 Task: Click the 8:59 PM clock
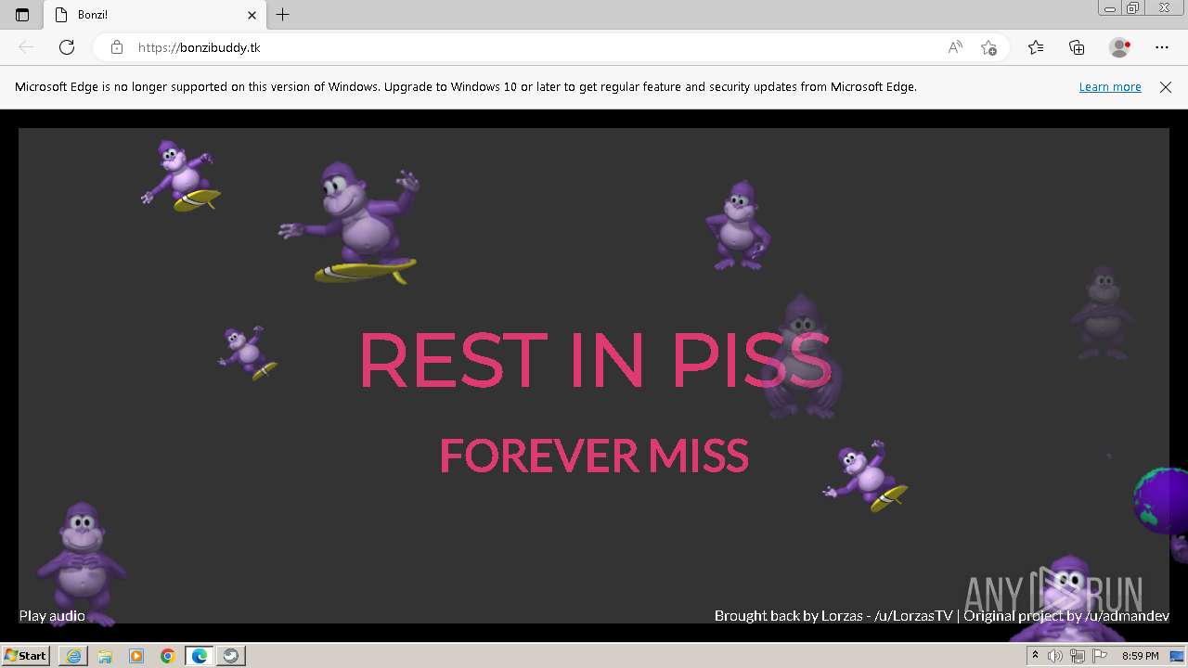pyautogui.click(x=1140, y=656)
